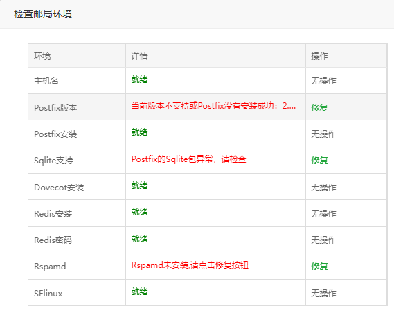This screenshot has height=313, width=394.
Task: Click the Sqlite支持 row label
Action: (x=53, y=161)
